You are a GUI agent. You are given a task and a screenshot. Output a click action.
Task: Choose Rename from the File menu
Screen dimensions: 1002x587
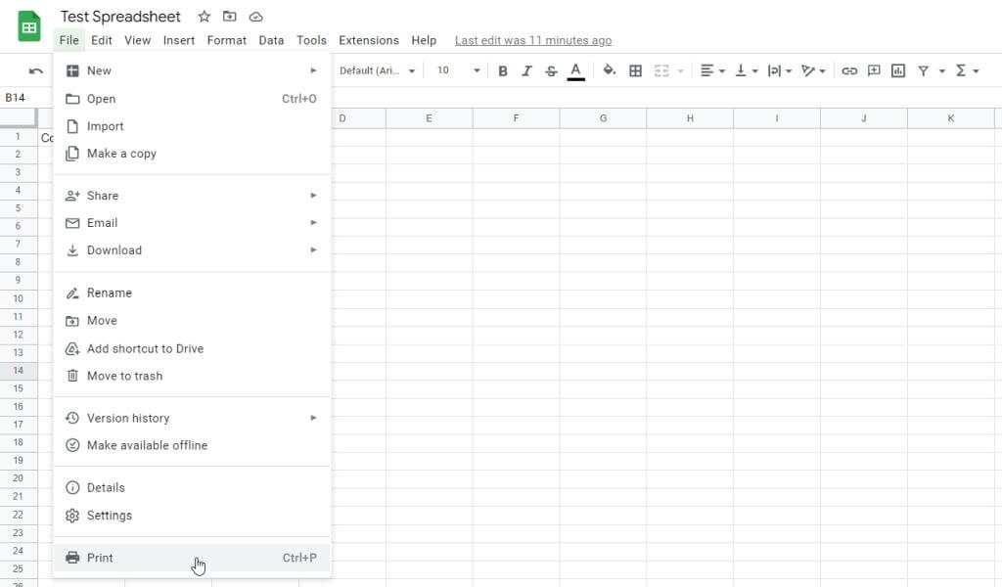click(x=192, y=293)
